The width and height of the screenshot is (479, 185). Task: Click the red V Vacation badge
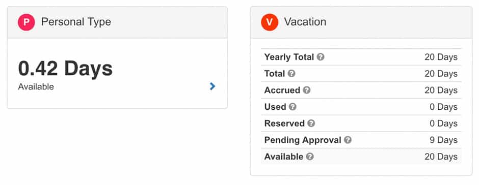pos(270,22)
